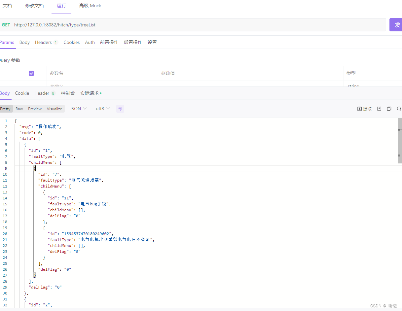Viewport: 402px width, 311px height.
Task: Click the "id": "1594537470180249602" line
Action: click(x=81, y=234)
